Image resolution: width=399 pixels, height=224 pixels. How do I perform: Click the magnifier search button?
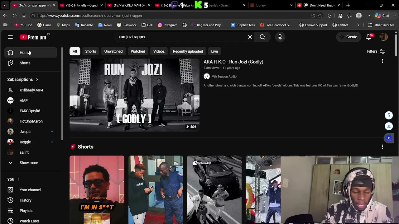coord(262,37)
